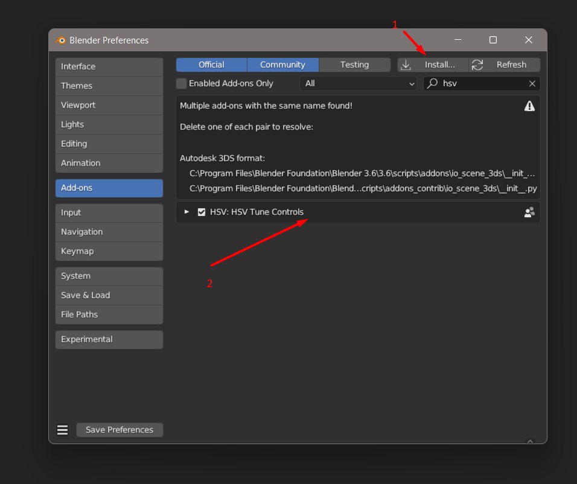Toggle Enabled Add-ons Only checkbox
This screenshot has width=577, height=484.
click(181, 83)
